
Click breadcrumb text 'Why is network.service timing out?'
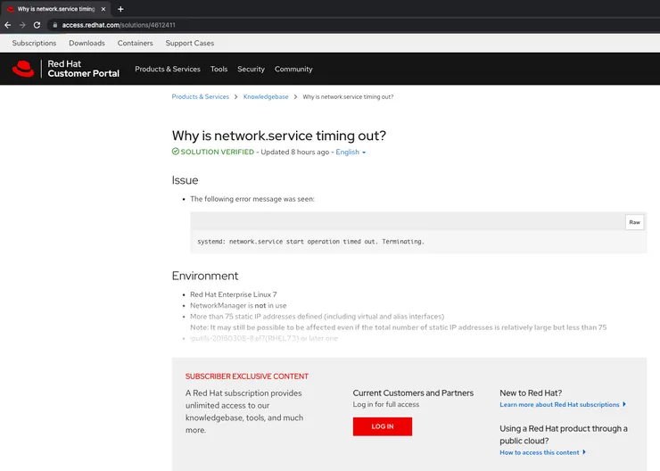tap(348, 97)
